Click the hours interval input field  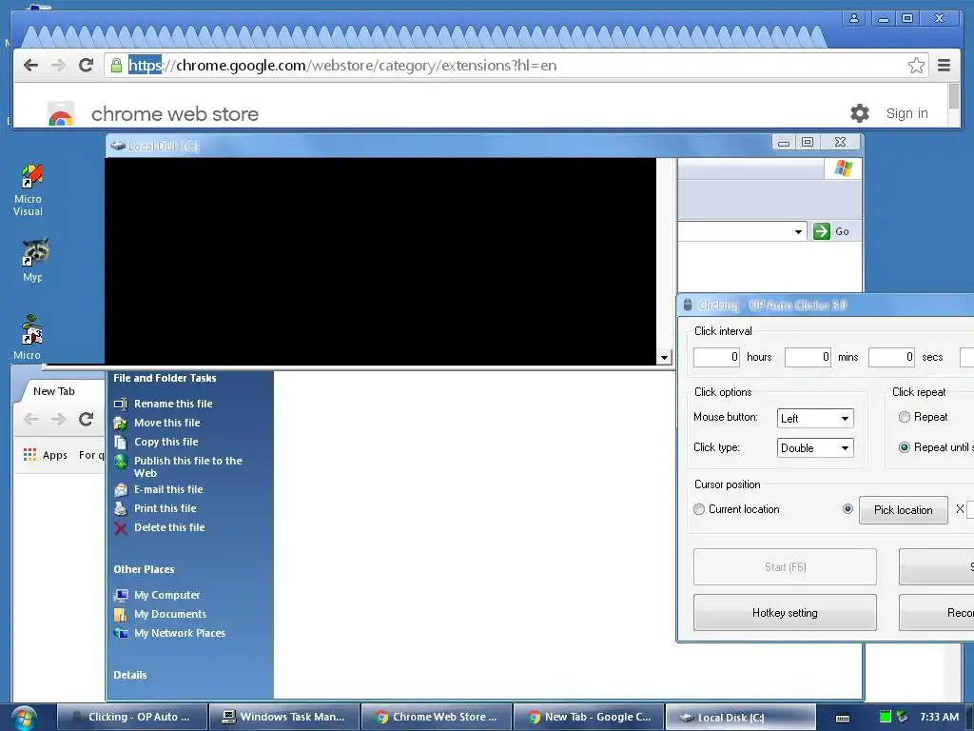tap(716, 357)
